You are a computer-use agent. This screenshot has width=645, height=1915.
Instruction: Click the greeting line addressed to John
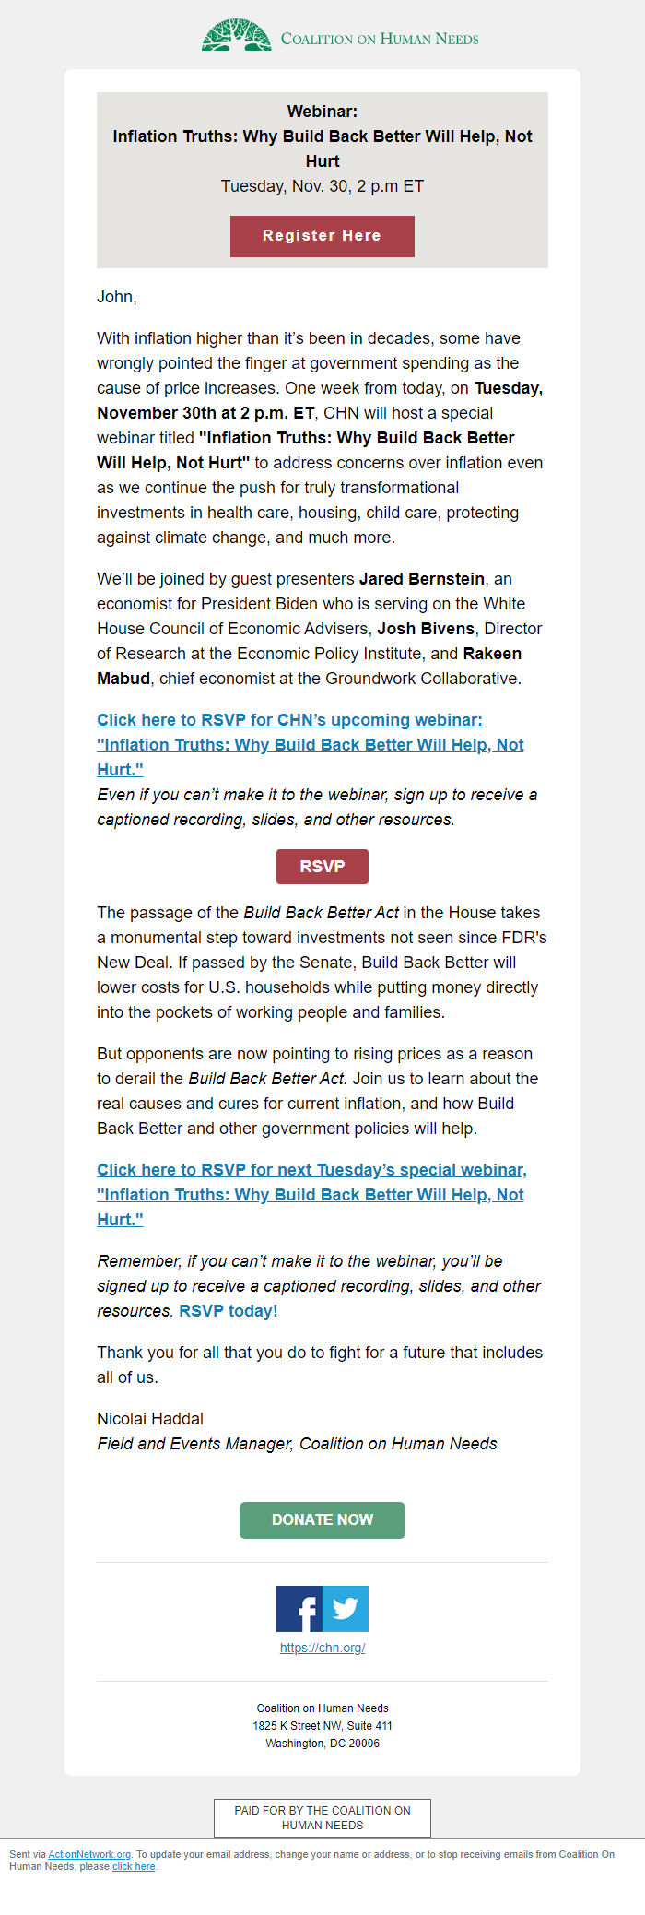[x=116, y=297]
